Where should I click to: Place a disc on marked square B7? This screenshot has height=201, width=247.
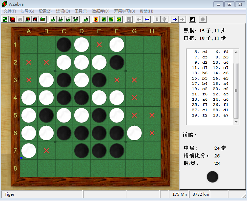[46, 151]
